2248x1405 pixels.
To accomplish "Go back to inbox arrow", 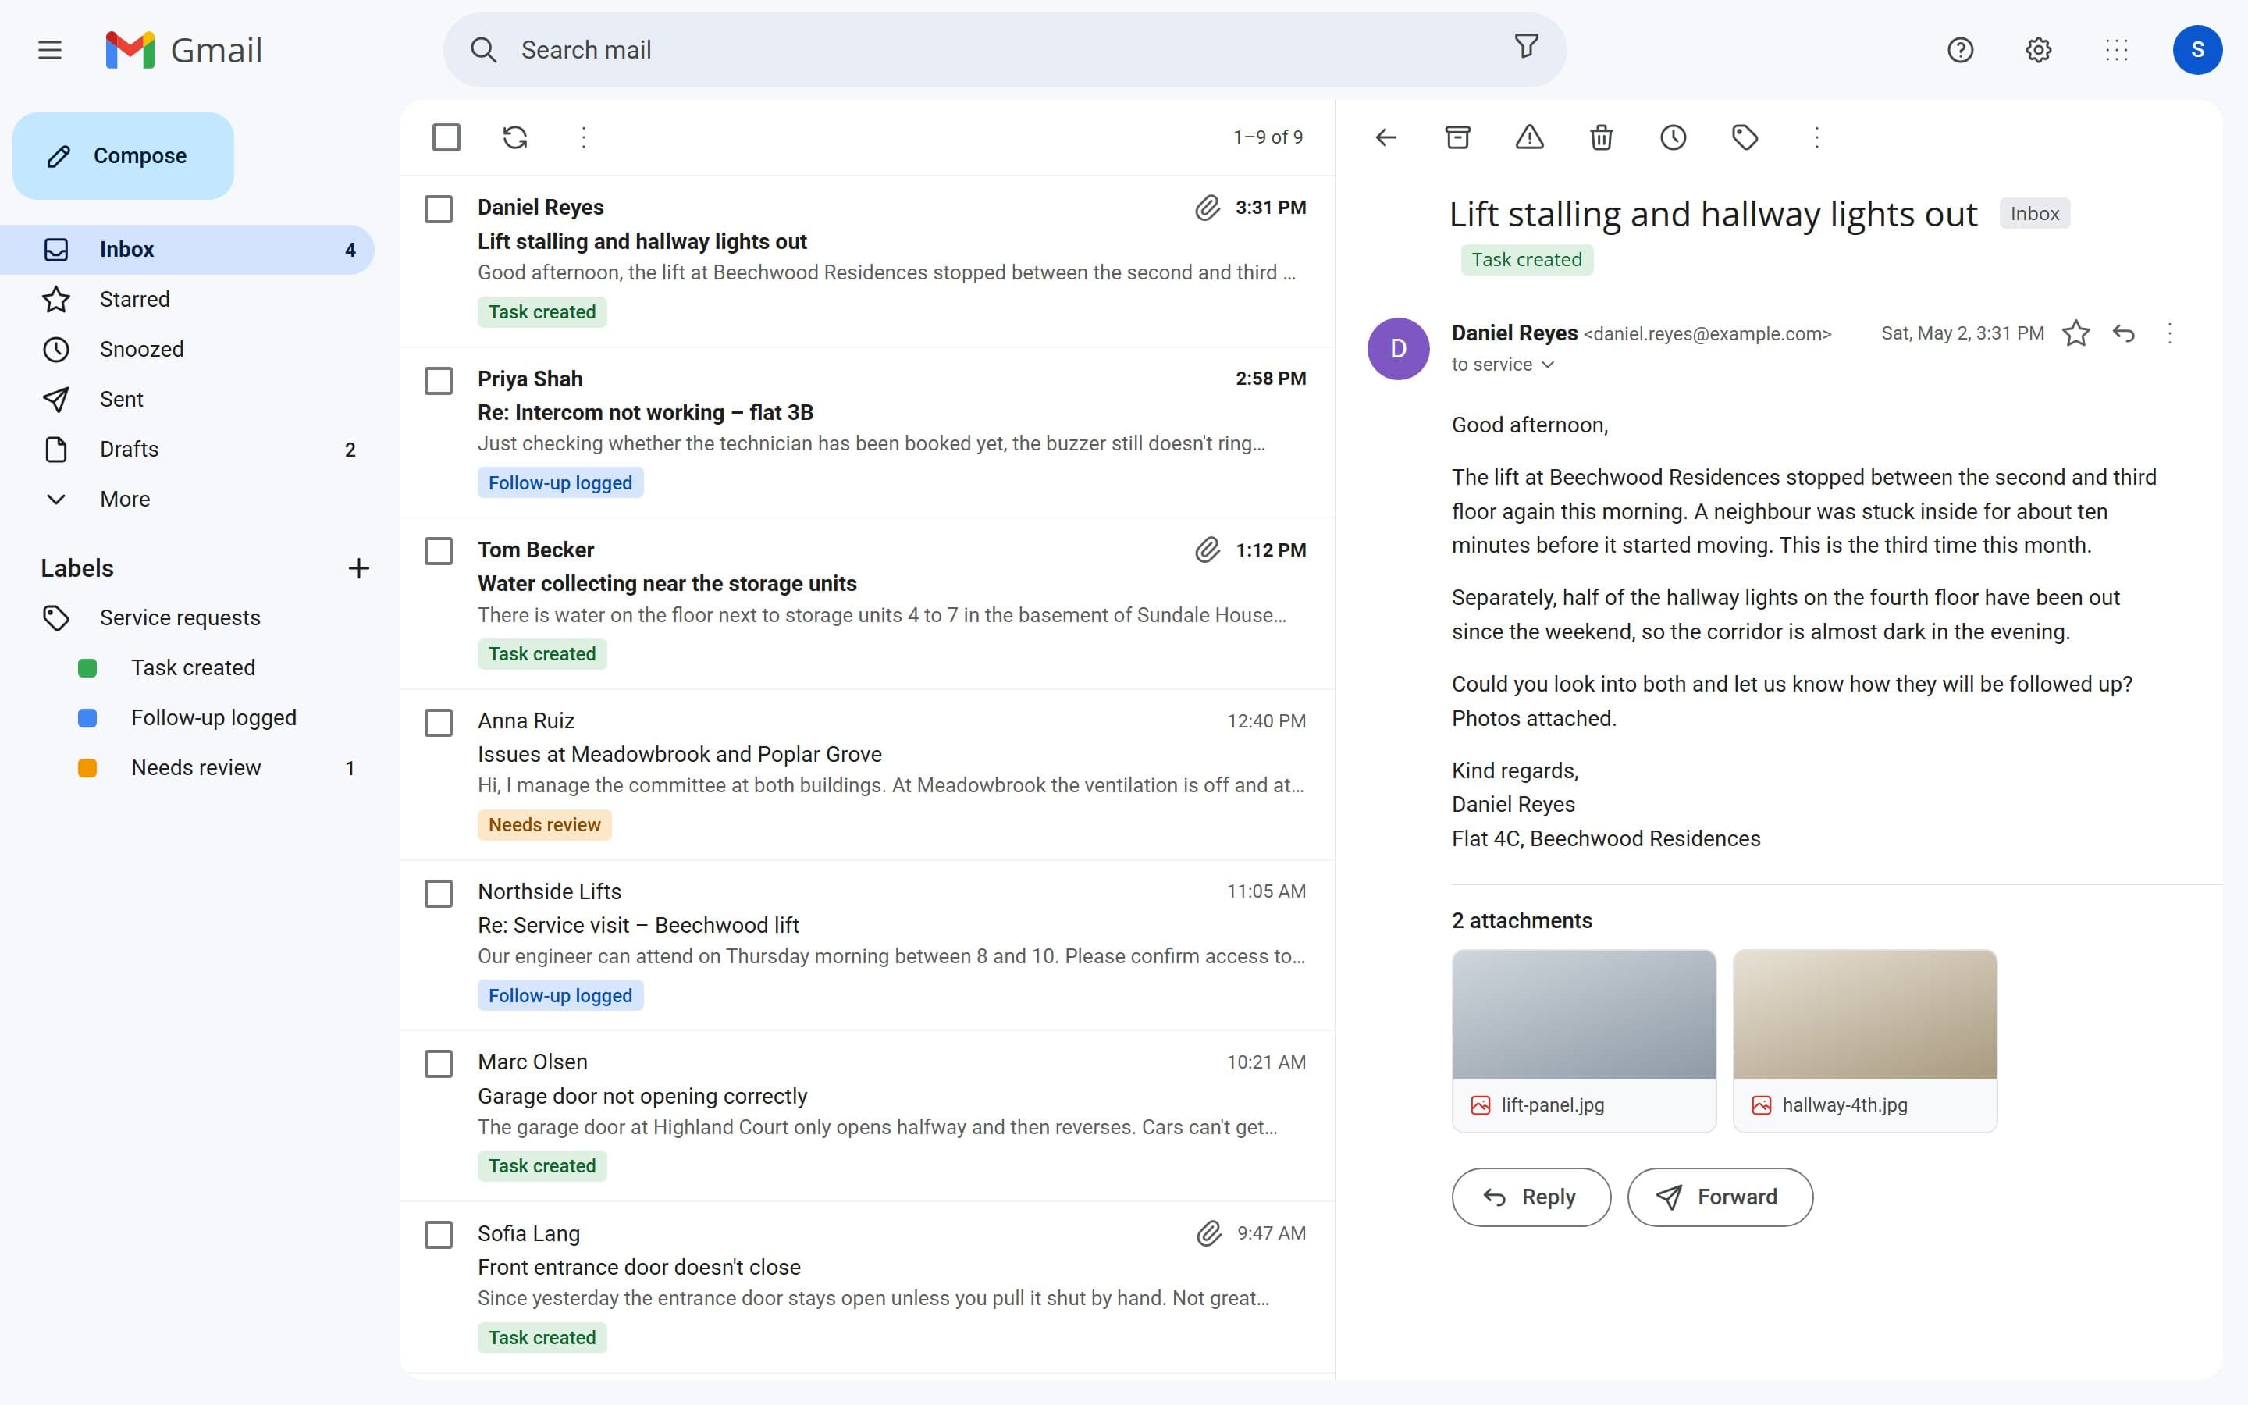I will [x=1386, y=137].
